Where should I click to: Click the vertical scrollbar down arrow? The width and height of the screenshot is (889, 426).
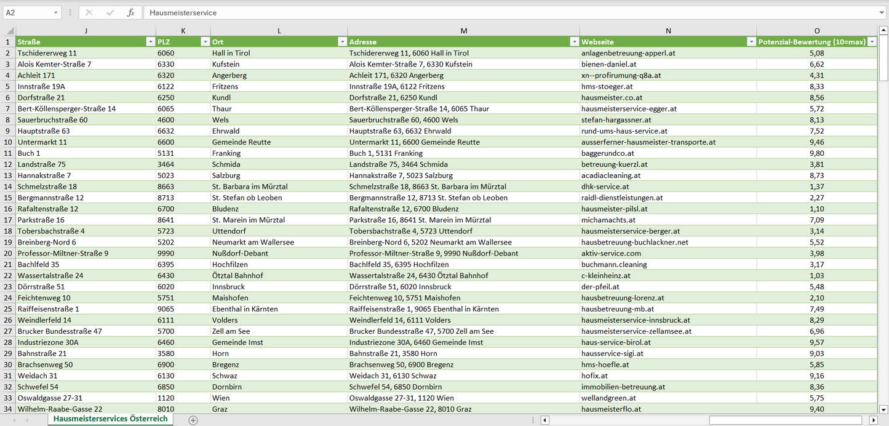883,409
